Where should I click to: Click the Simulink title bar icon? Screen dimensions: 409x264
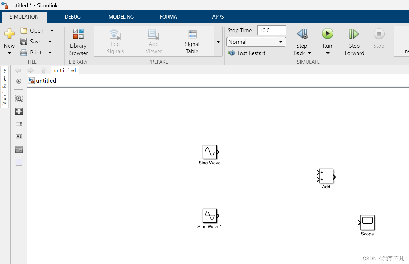point(4,5)
